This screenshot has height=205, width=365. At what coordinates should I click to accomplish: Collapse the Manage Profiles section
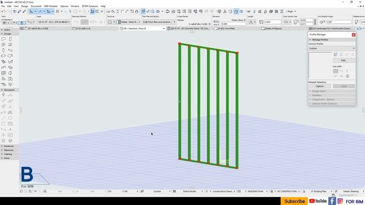pyautogui.click(x=332, y=39)
